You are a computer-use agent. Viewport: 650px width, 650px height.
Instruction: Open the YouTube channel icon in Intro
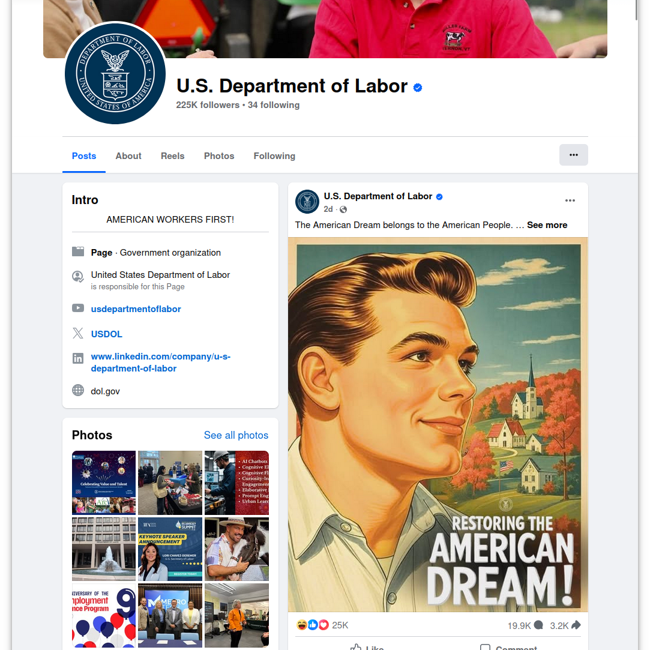click(x=78, y=307)
